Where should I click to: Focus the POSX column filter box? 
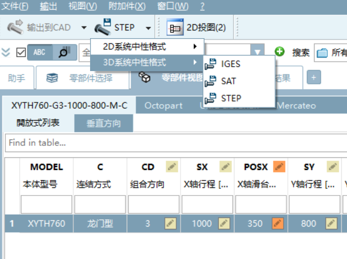(261, 204)
